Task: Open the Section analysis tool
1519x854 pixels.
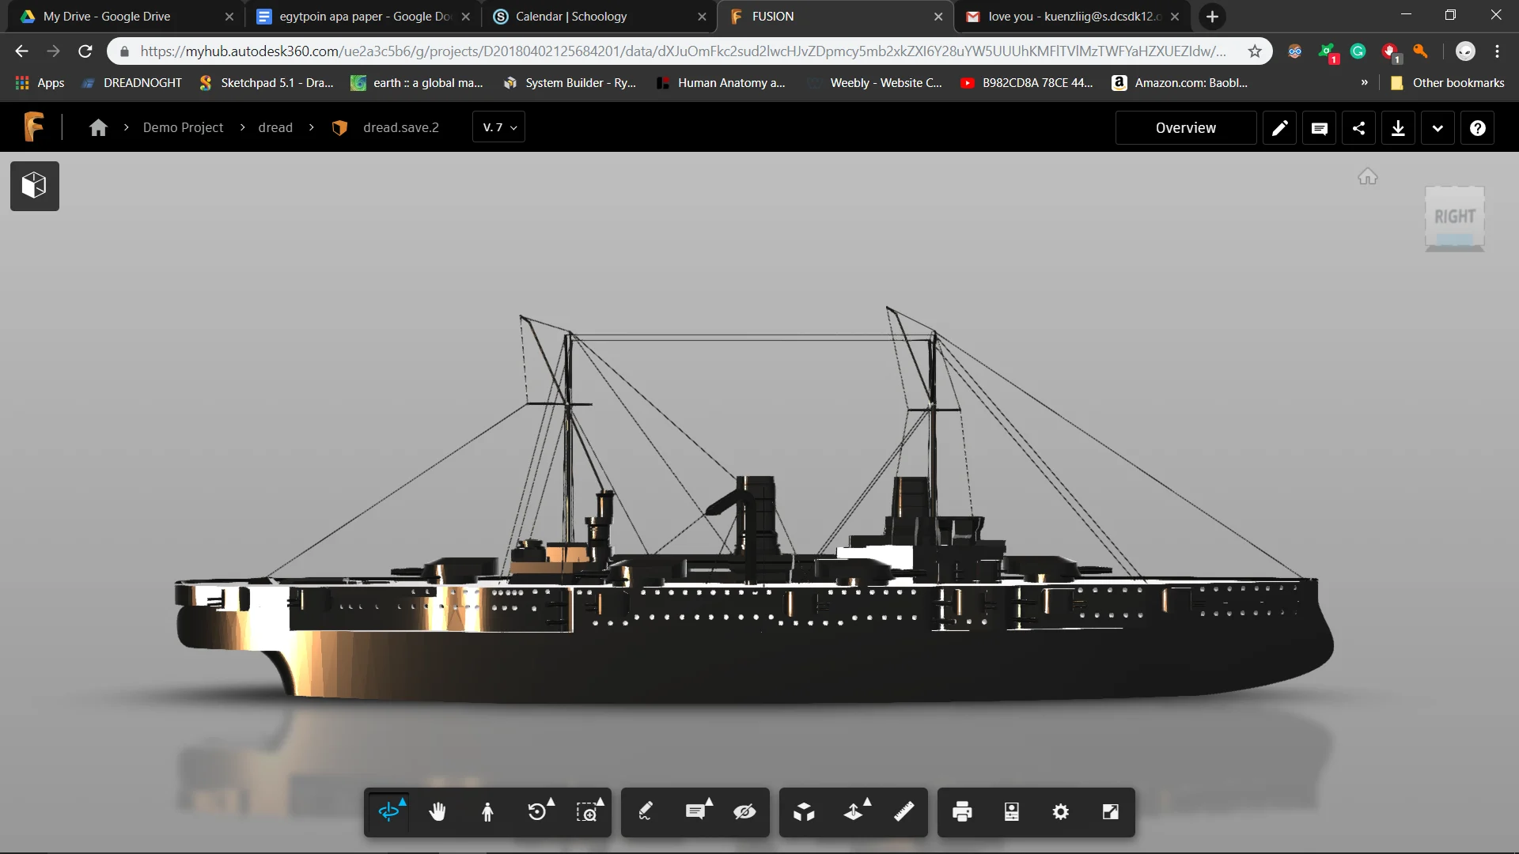Action: (854, 812)
